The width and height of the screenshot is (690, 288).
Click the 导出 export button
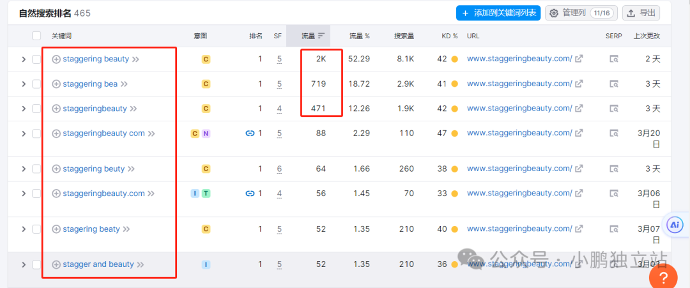[x=641, y=13]
